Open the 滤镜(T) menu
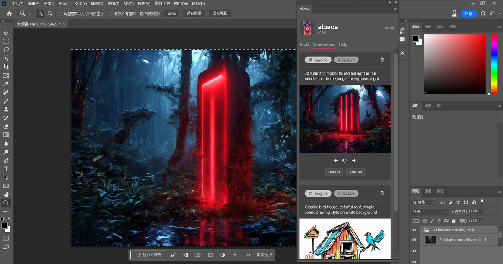Screen dimensions: 503x264 [114, 3]
